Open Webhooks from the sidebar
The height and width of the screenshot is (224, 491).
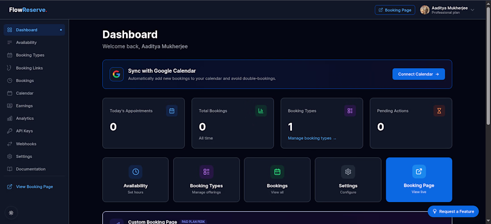[34, 144]
